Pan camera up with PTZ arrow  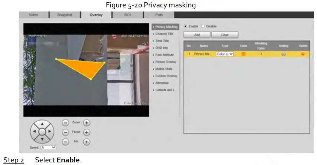[42, 124]
